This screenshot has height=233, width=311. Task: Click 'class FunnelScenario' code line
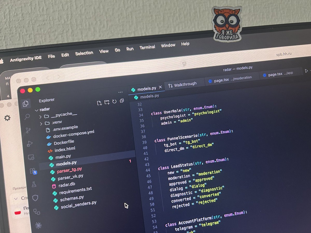[x=194, y=136]
